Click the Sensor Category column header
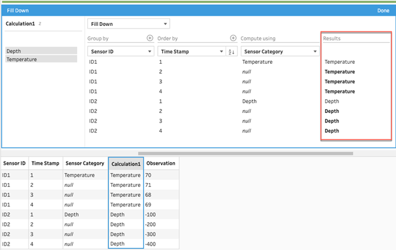 85,164
